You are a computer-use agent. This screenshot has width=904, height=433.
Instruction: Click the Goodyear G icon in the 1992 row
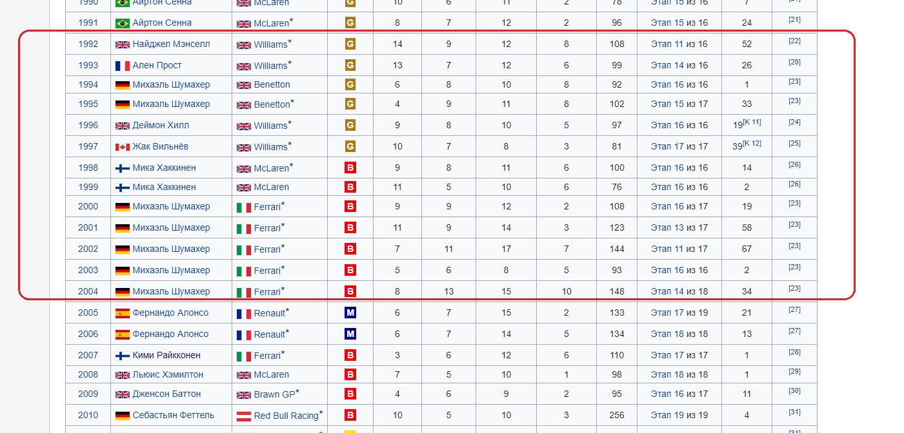coord(350,44)
